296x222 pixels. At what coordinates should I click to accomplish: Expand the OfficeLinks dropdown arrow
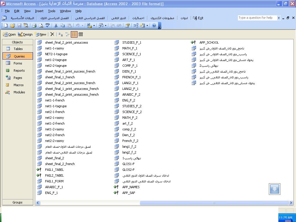[94, 25]
